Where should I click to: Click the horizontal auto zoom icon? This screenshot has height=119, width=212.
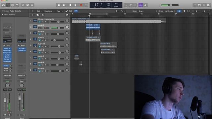click(188, 11)
